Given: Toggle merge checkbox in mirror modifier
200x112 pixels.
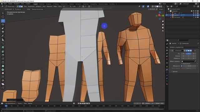Looking at the screenshot, I should 182,66.
